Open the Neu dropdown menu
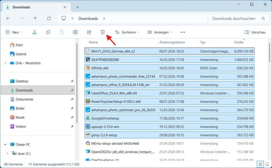This screenshot has height=168, width=272. pyautogui.click(x=14, y=32)
